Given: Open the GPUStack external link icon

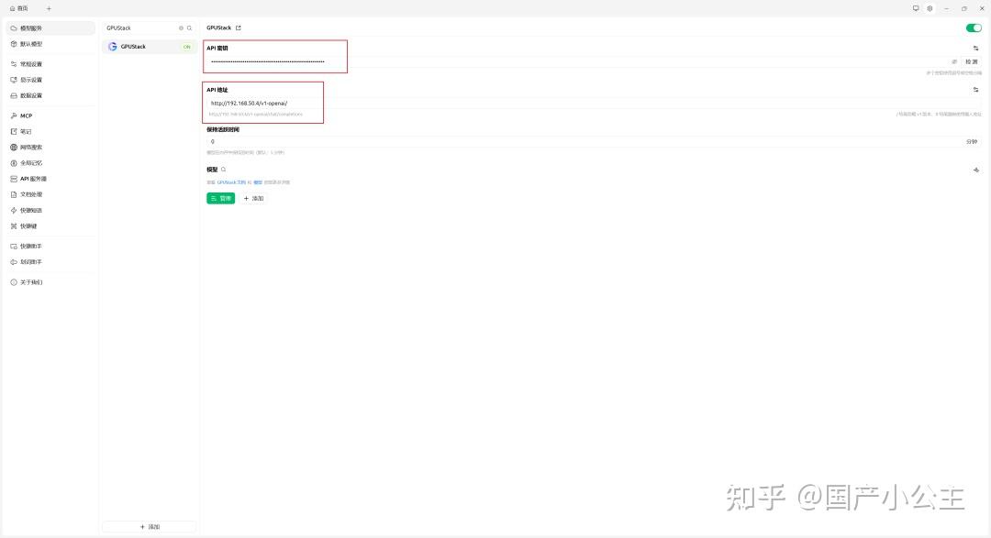Looking at the screenshot, I should coord(239,27).
